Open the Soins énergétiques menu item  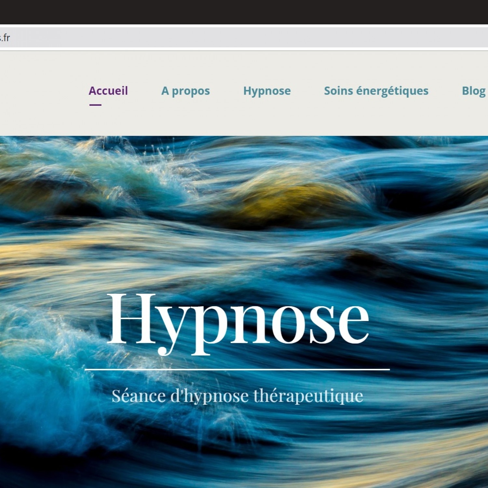(x=376, y=91)
